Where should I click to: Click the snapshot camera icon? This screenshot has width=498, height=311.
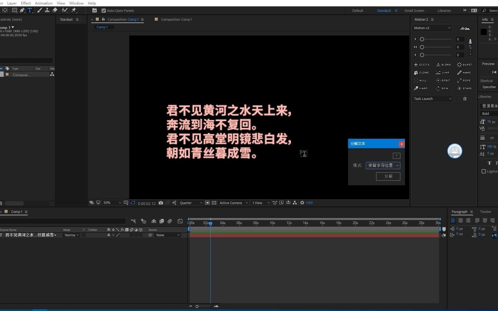point(161,203)
